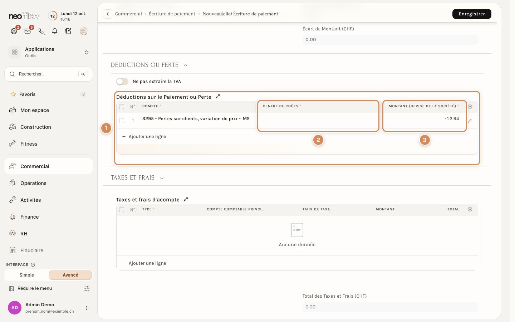Go back using the breadcrumb arrow button
515x322 pixels.
point(108,14)
